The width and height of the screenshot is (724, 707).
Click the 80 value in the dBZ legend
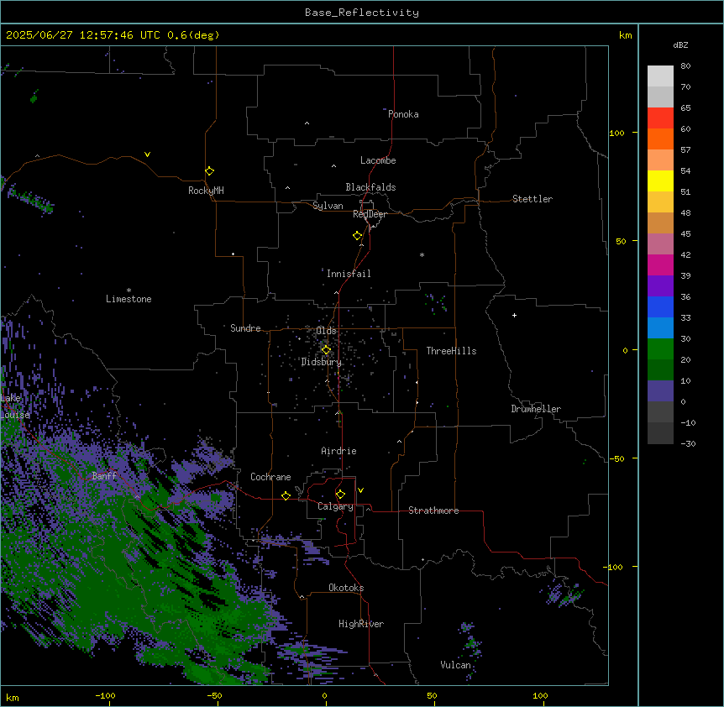pyautogui.click(x=685, y=65)
